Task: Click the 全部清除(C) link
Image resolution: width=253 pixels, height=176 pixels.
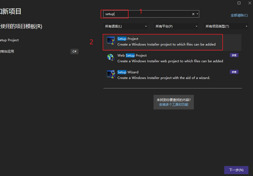Action: point(239,15)
